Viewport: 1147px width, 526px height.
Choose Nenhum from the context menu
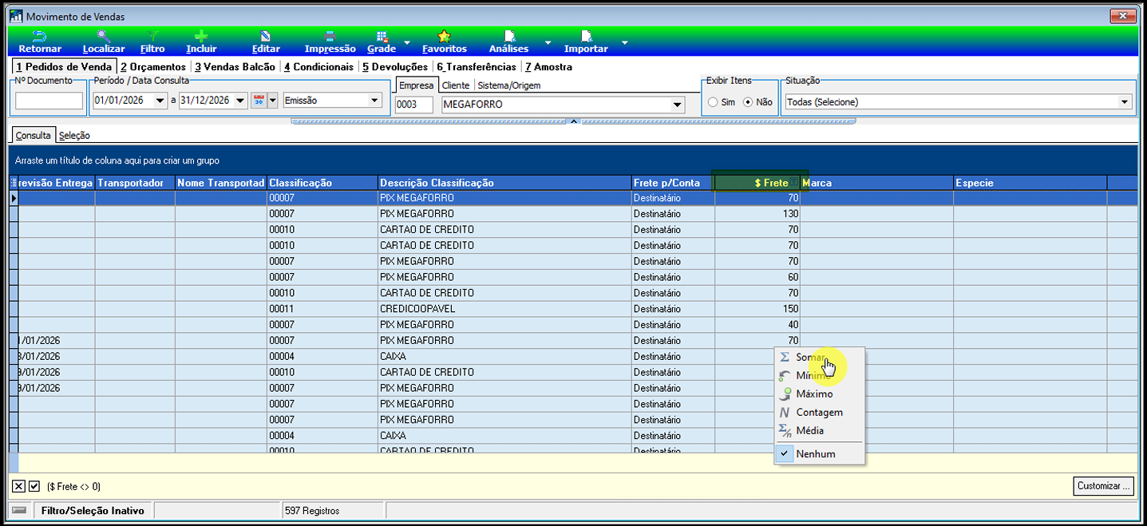pyautogui.click(x=820, y=453)
